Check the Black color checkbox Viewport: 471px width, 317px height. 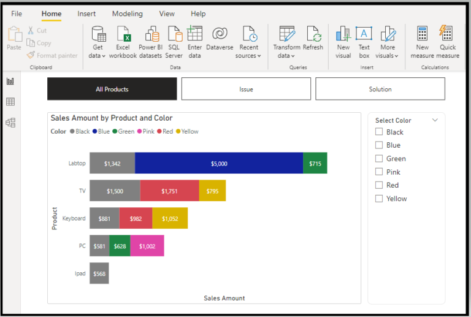click(x=379, y=132)
